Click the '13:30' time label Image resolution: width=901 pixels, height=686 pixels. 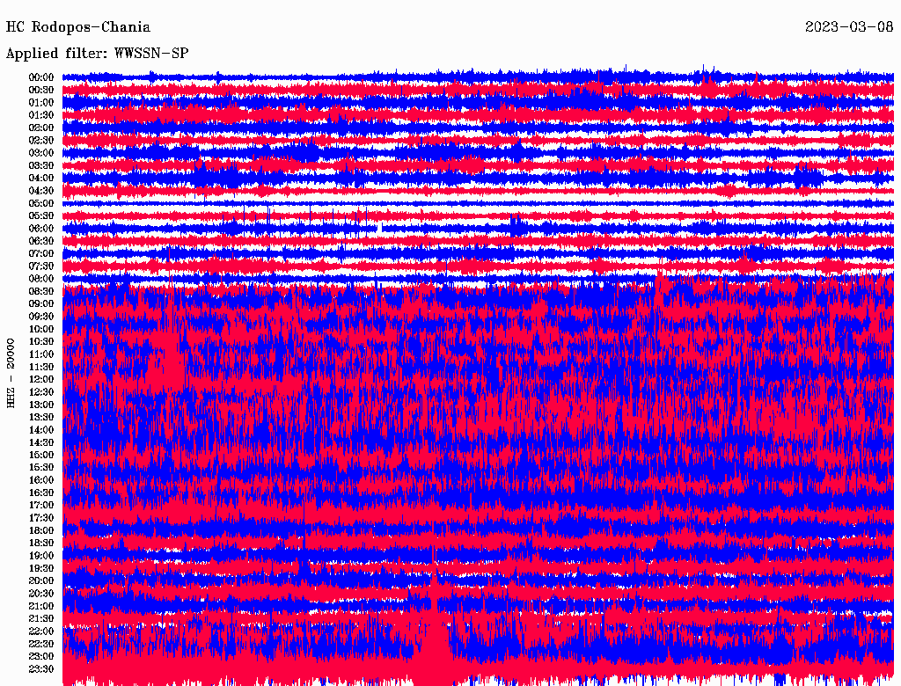tap(41, 417)
